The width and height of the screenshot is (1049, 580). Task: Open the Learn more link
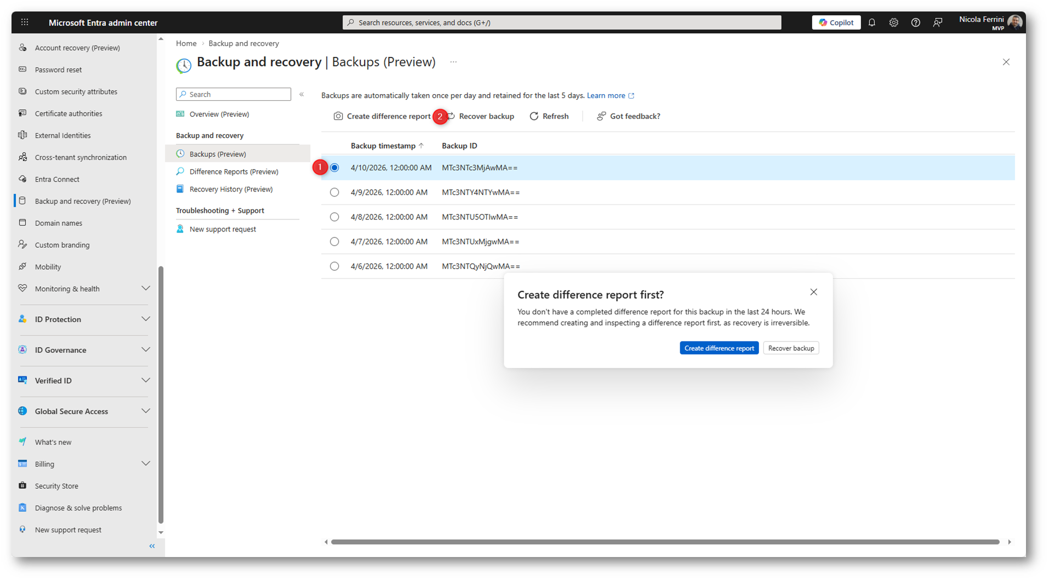[611, 95]
